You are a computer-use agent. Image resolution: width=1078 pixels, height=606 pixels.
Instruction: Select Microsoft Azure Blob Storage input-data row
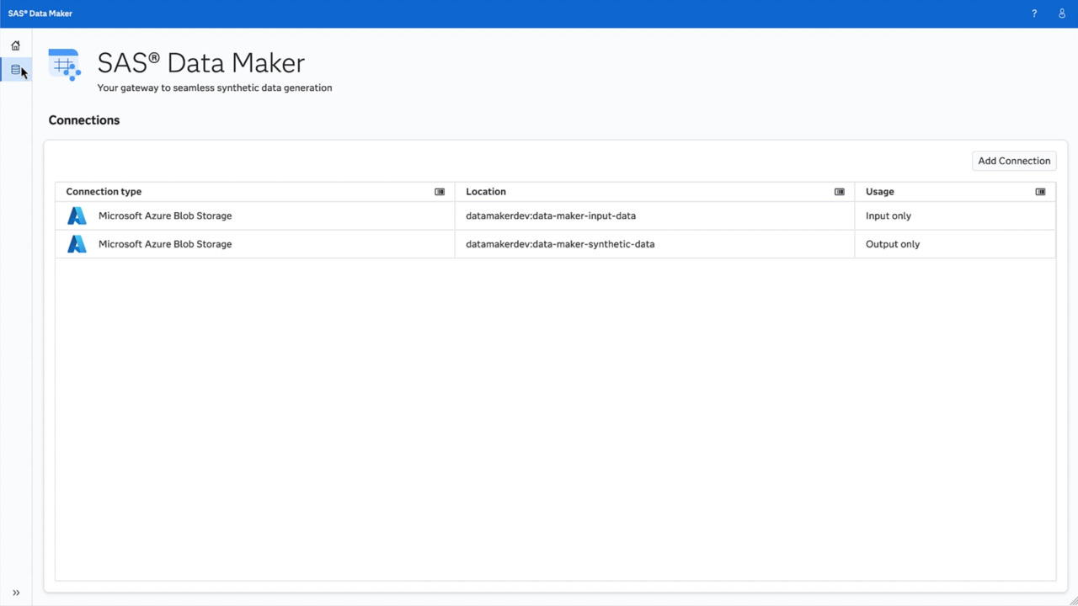click(555, 215)
